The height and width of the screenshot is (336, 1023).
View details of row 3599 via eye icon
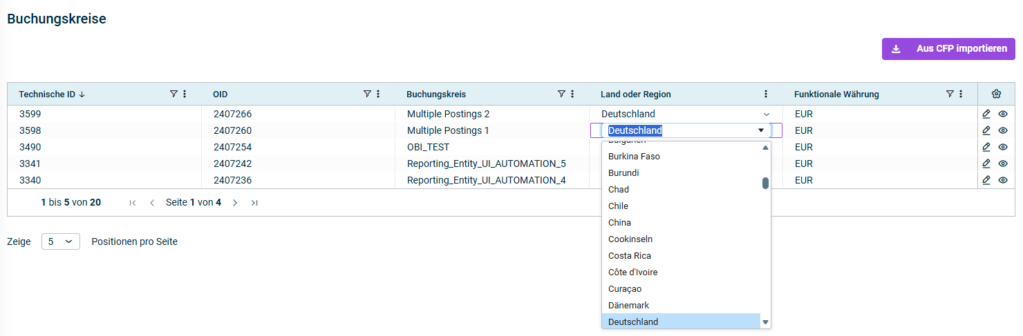point(1003,114)
